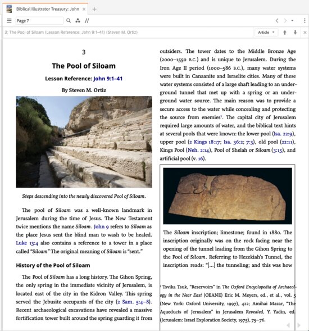Open the John 9:1–41 lesson reference link
This screenshot has width=309, height=331.
[x=108, y=79]
